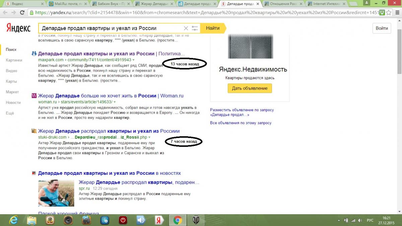Expand the maxpark.com URL dropdown arrow
This screenshot has width=402, height=226.
133,60
